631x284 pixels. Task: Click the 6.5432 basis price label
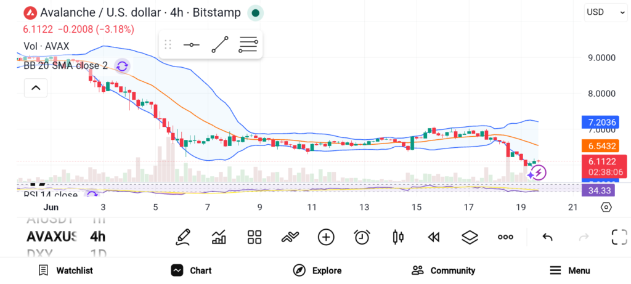point(600,146)
